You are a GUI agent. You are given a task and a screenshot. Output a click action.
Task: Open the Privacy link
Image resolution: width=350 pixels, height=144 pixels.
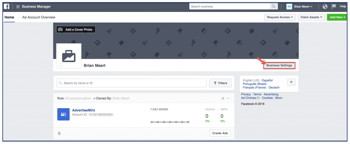point(246,94)
